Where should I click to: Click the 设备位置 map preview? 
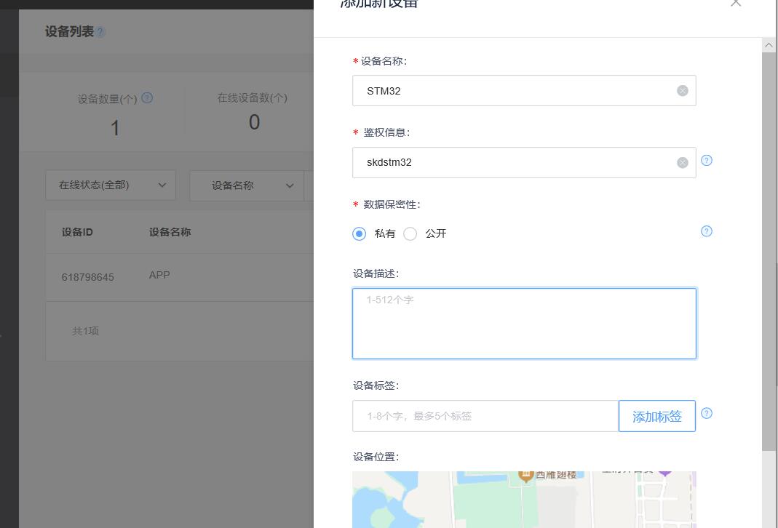click(524, 502)
